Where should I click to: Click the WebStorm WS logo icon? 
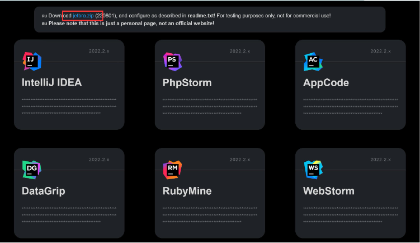313,170
